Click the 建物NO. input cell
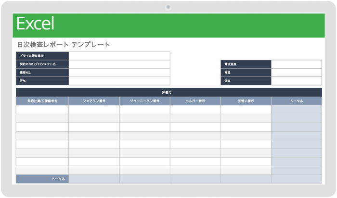This screenshot has height=198, width=337. 119,73
